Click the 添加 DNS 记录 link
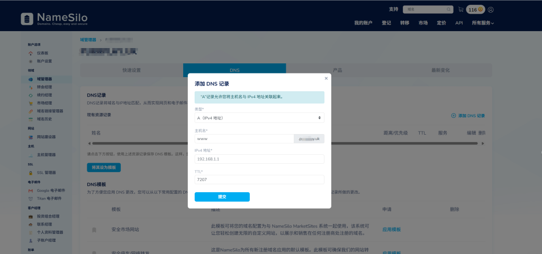Screen dimensions: 542x254 pos(472,116)
